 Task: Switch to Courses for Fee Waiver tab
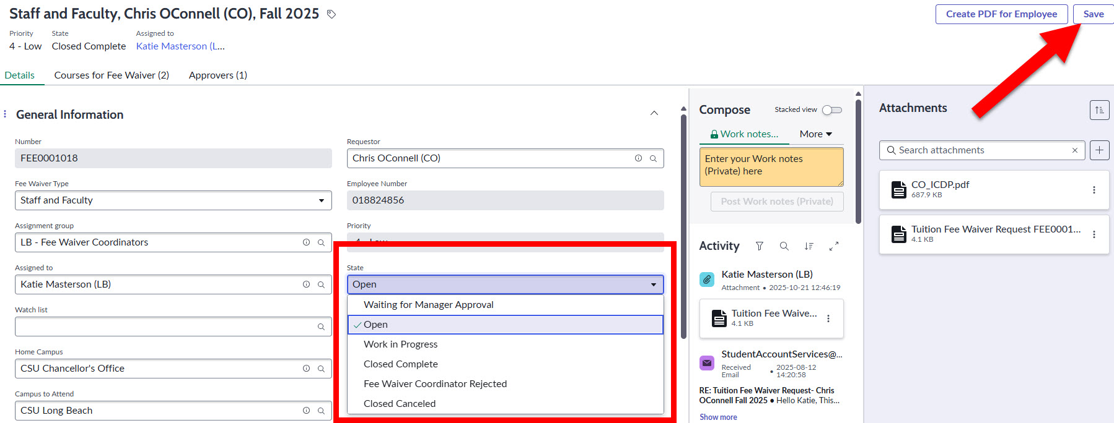tap(112, 75)
